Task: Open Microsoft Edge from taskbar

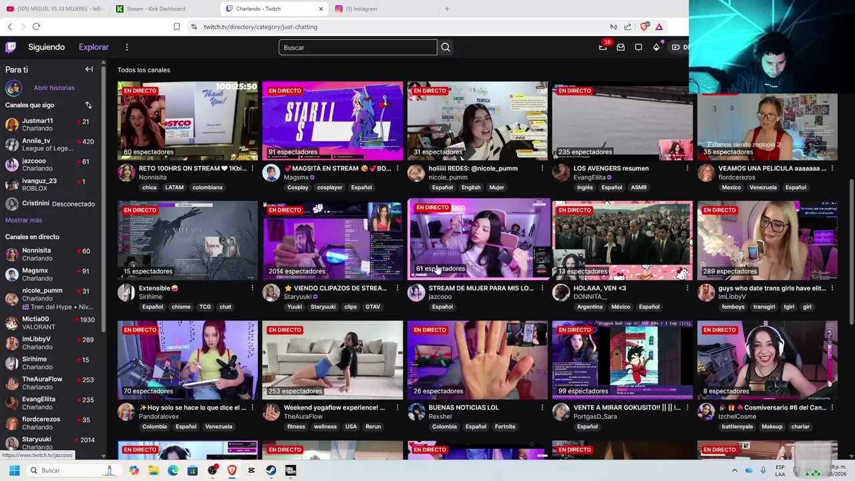Action: point(173,470)
